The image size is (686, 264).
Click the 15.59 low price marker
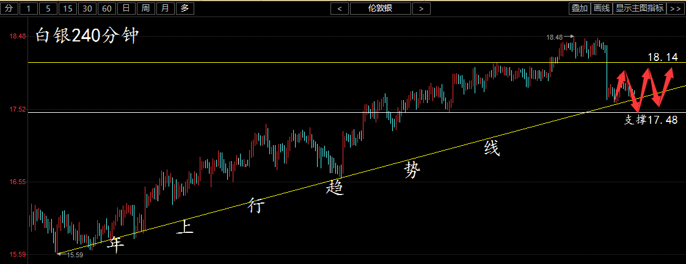[x=75, y=255]
